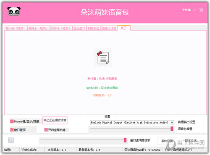Click status bar 初始化成功 entry

(x=32, y=150)
